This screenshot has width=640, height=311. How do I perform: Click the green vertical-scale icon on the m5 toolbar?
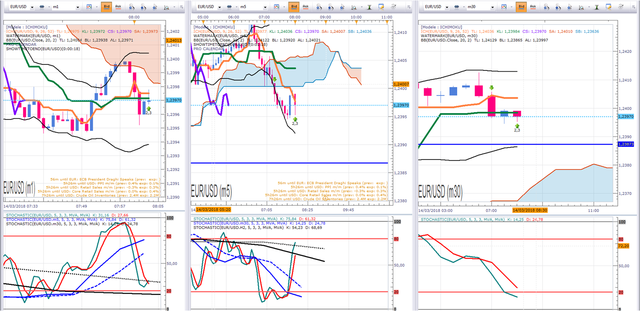point(370,7)
